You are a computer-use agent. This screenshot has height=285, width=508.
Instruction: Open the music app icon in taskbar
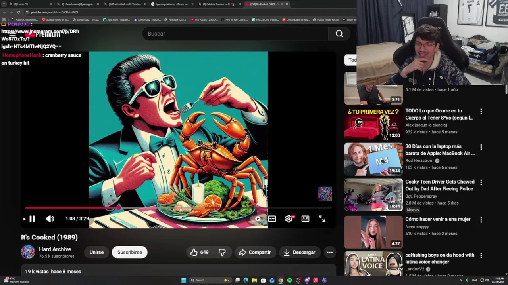pos(316,280)
